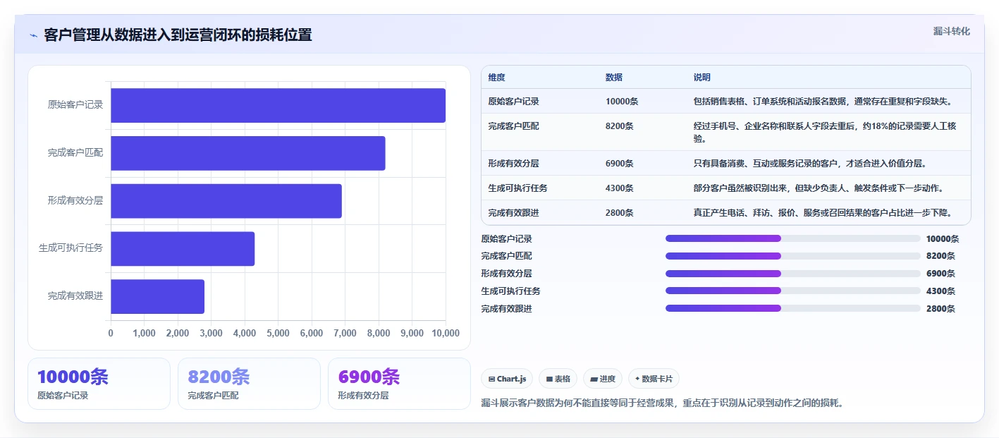Viewport: 999px width, 438px height.
Task: Click the 生成可执行任务 table row label
Action: (x=517, y=188)
